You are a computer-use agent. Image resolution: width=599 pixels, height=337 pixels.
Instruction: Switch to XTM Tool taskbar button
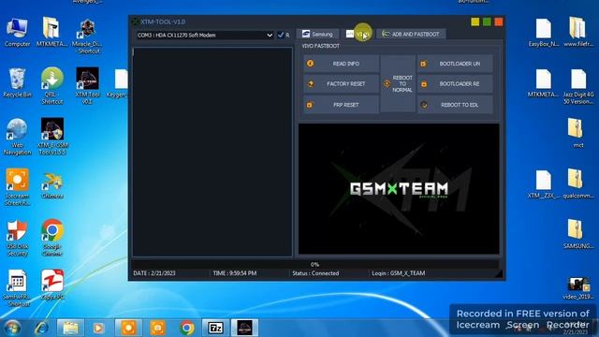[x=244, y=328]
